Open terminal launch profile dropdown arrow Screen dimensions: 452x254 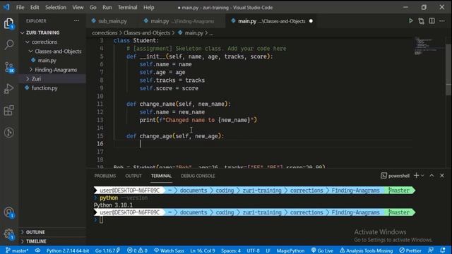(x=422, y=176)
